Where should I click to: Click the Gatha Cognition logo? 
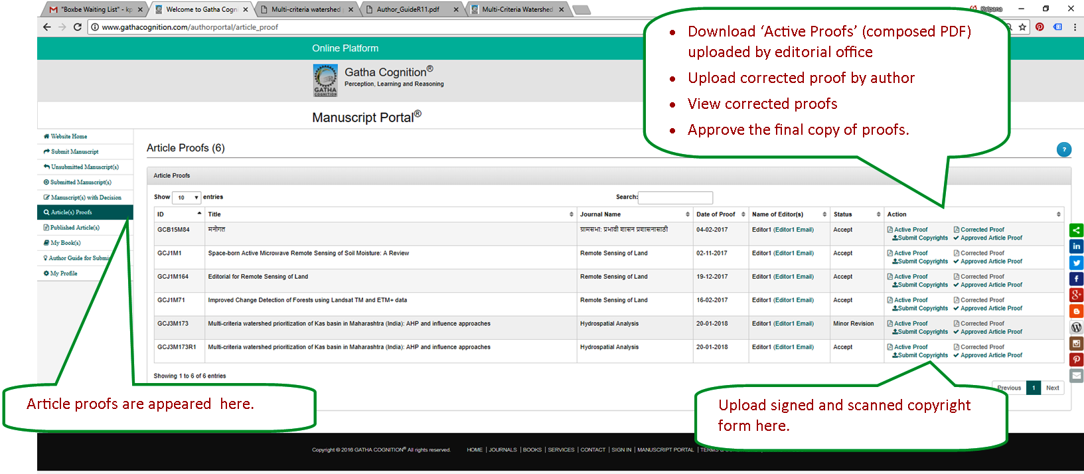(x=325, y=80)
